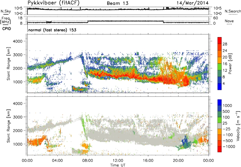Image resolution: width=241 pixels, height=167 pixels.
Task: Click the '12:00' time tick label
Action: pos(118,161)
